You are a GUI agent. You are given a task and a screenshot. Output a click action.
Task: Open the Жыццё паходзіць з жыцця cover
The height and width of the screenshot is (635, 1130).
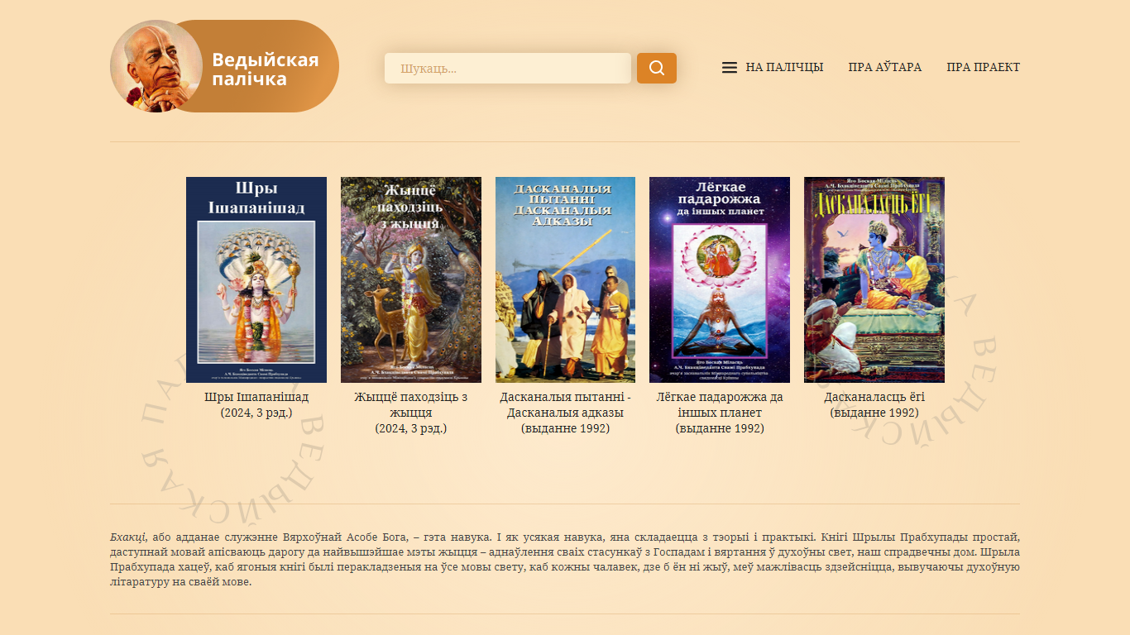[411, 279]
